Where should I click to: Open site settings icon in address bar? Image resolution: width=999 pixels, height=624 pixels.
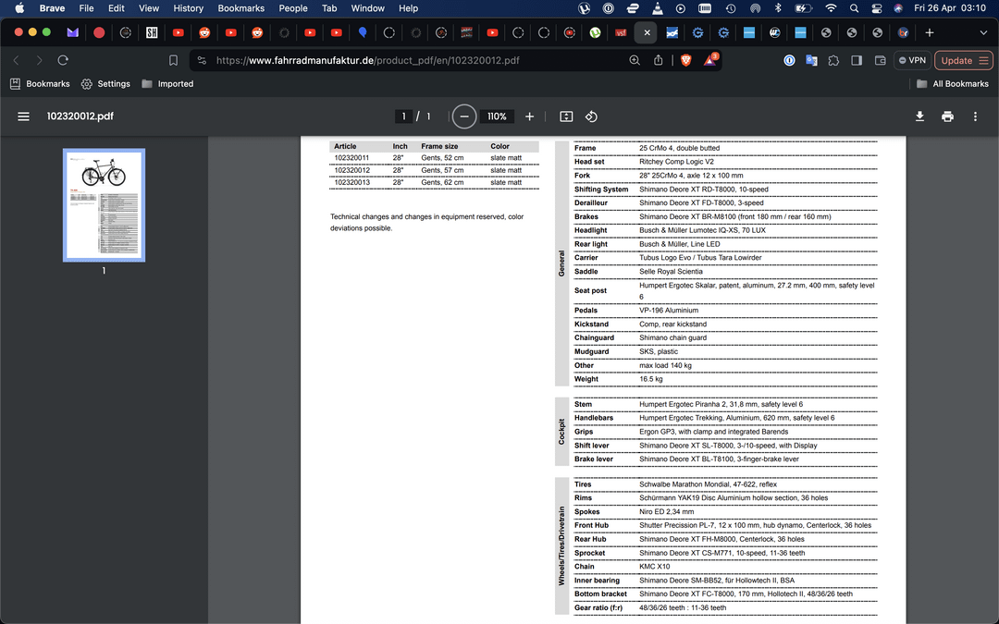pyautogui.click(x=202, y=60)
